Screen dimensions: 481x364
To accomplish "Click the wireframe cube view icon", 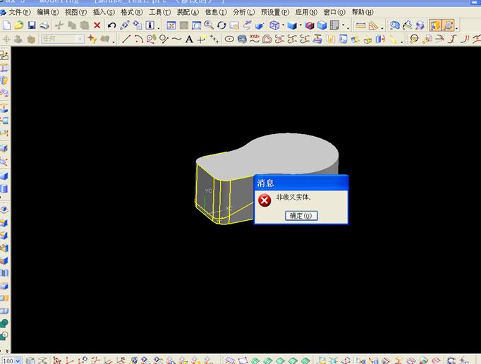I will click(x=274, y=25).
